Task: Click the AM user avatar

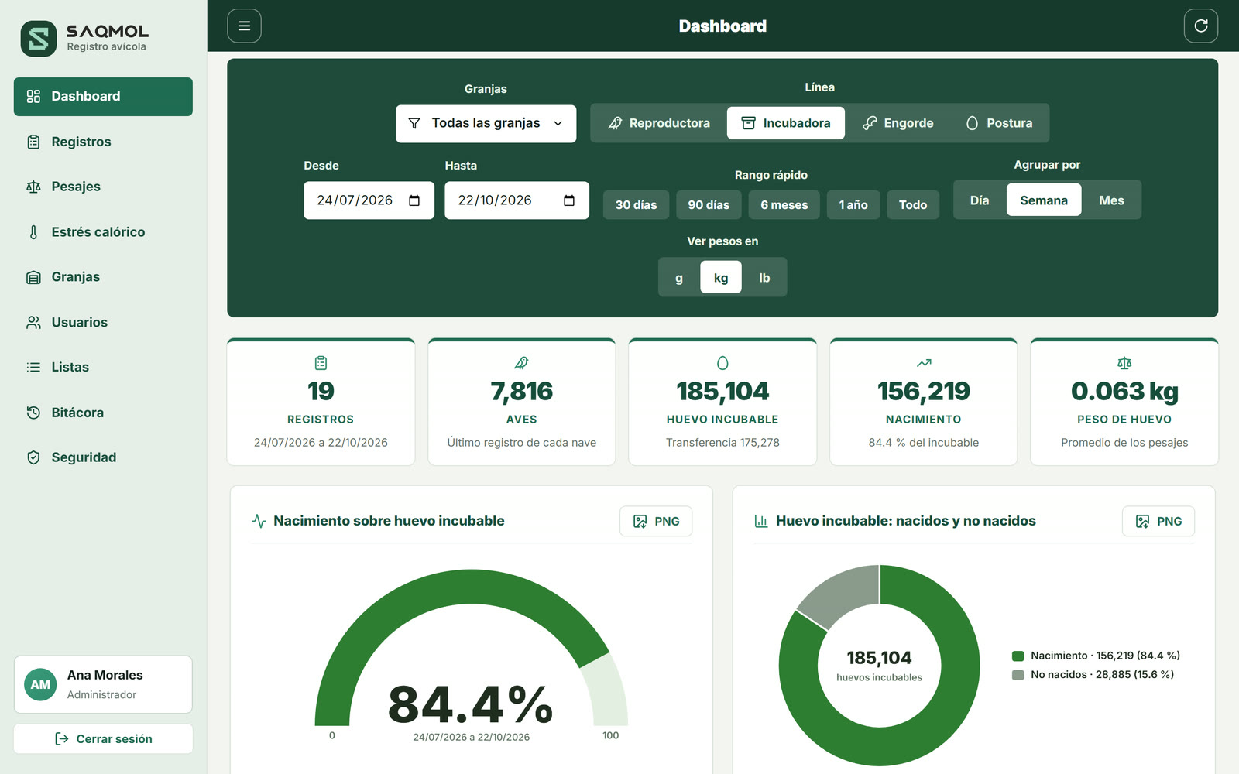Action: pyautogui.click(x=40, y=684)
